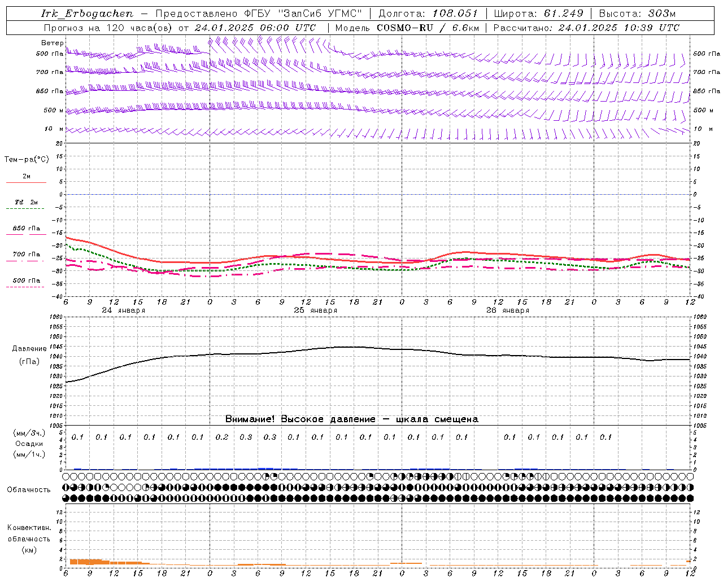Screen dimensions: 723x578
Task: Click the 26 января date label
Action: click(x=508, y=310)
